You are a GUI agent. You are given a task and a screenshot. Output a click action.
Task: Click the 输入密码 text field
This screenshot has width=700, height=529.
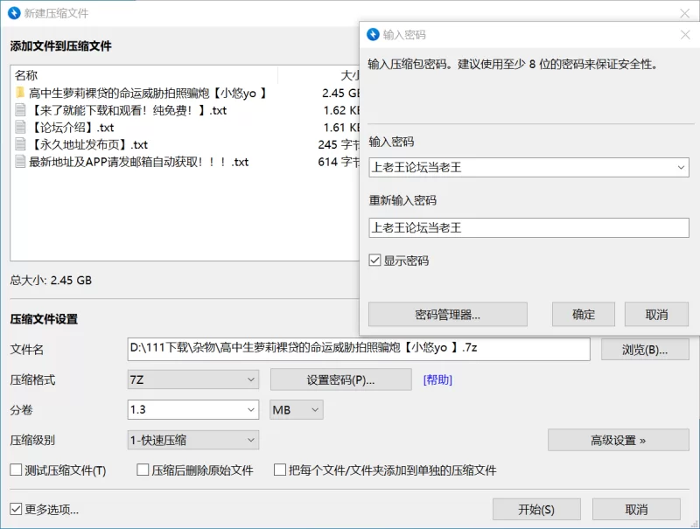(x=529, y=167)
